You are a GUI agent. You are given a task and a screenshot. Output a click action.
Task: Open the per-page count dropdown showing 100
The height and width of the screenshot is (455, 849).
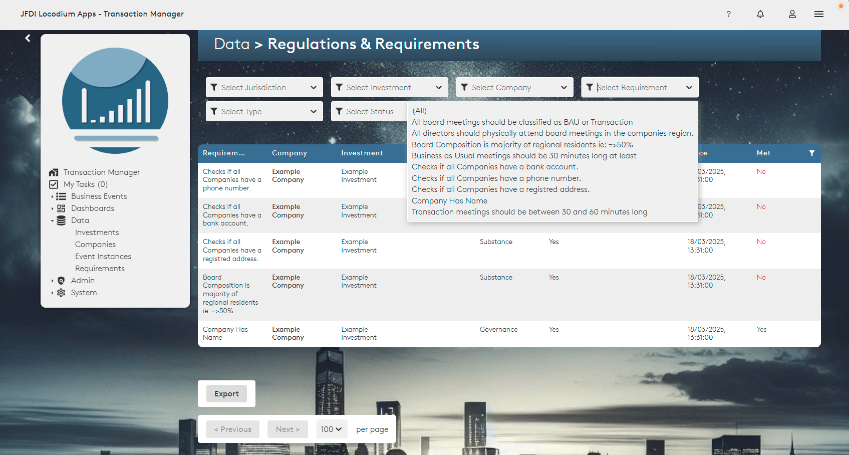click(x=331, y=429)
